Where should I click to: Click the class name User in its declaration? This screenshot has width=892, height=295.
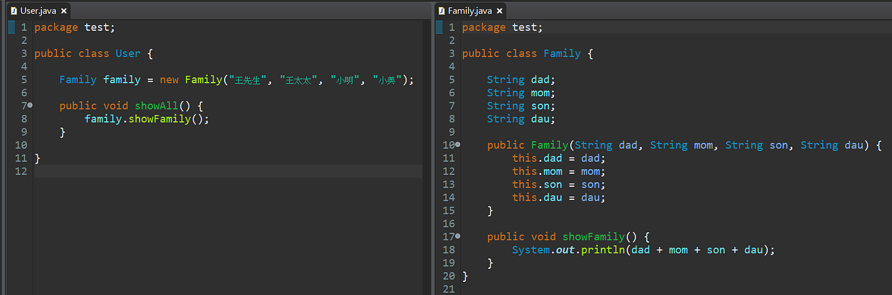click(x=128, y=54)
